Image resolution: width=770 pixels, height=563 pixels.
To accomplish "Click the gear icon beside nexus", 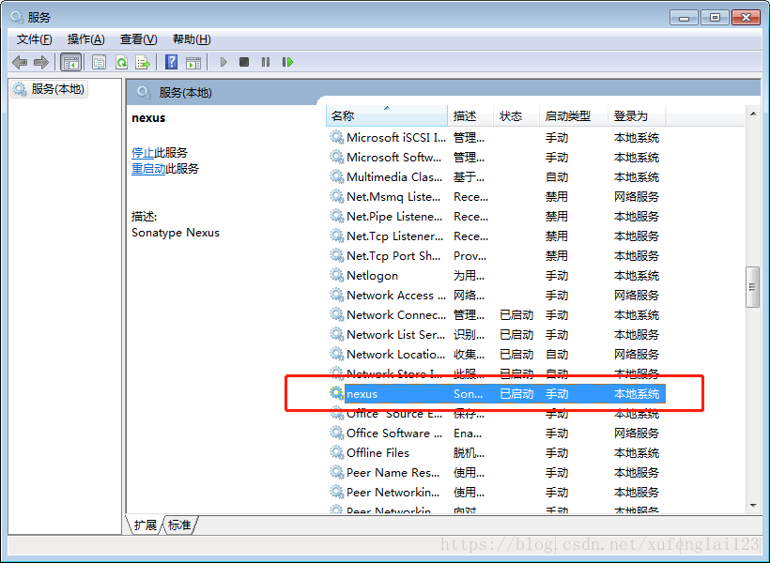I will click(336, 393).
